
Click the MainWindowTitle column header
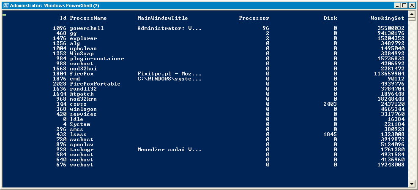(x=163, y=18)
